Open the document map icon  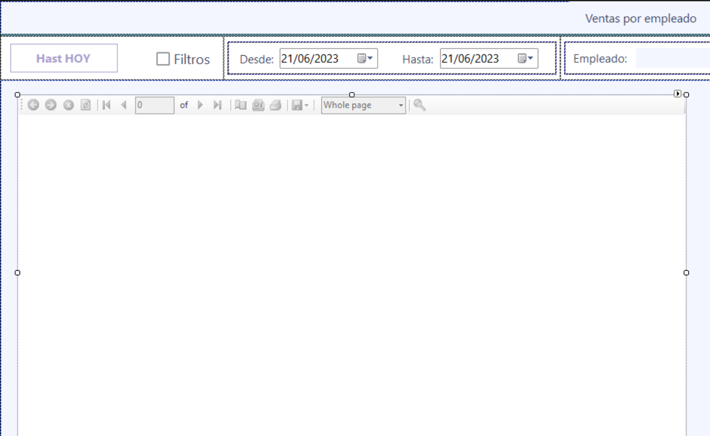click(x=241, y=105)
